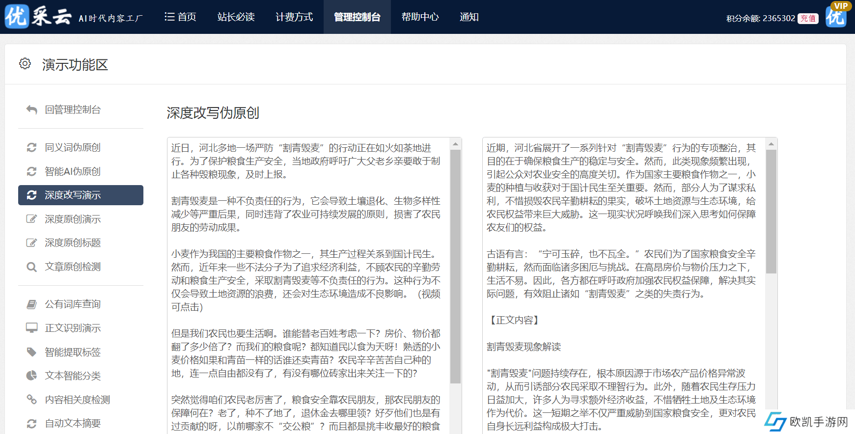Open 计费方式 menu item
Image resolution: width=855 pixels, height=434 pixels.
pos(294,17)
